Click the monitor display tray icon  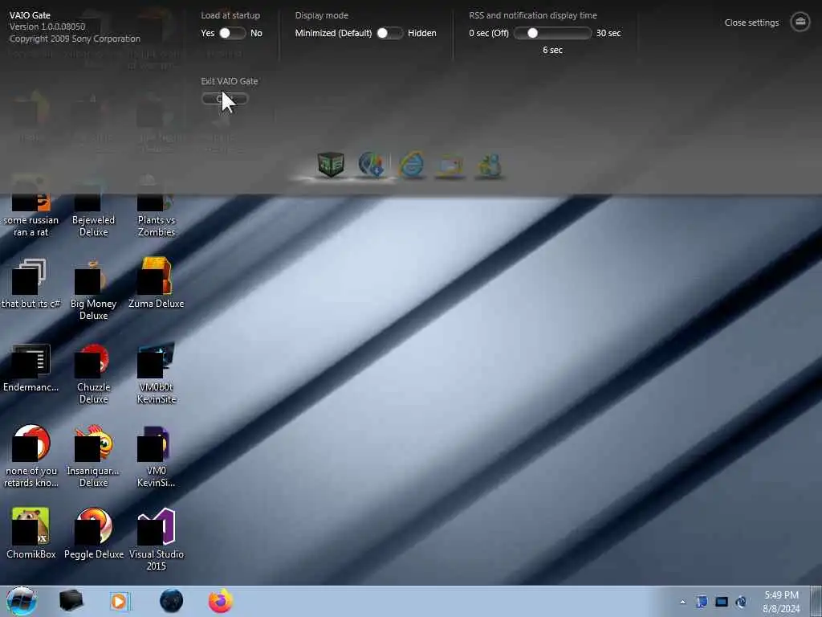pyautogui.click(x=722, y=602)
